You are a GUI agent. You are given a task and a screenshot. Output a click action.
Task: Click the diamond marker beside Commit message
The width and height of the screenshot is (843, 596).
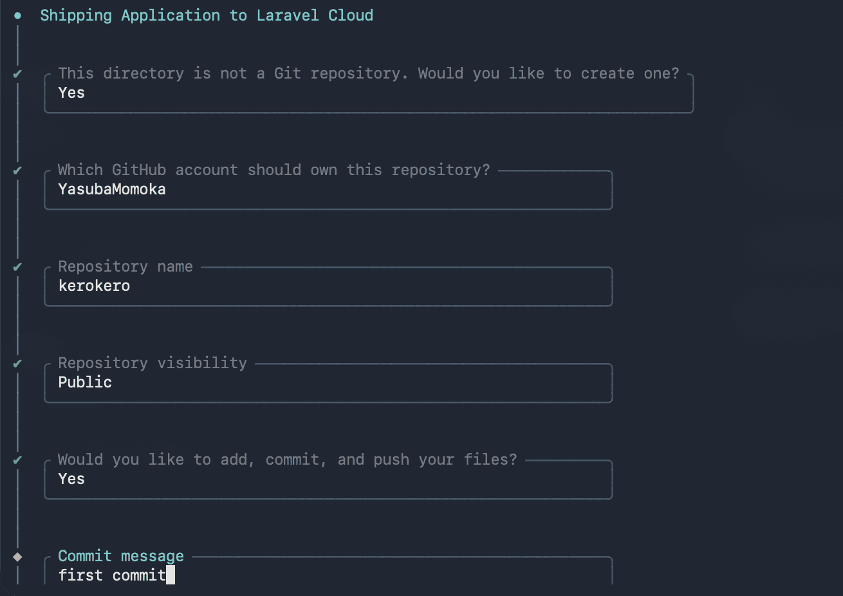(x=17, y=557)
